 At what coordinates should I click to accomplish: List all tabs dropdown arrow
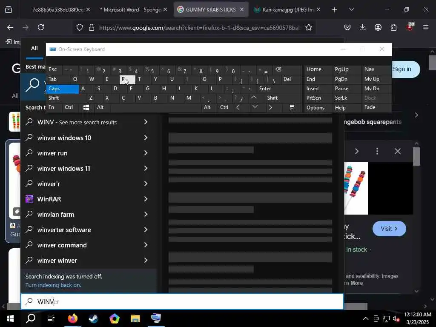351,10
